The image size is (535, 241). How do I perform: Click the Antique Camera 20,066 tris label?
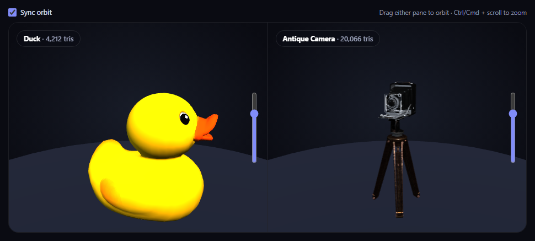pyautogui.click(x=328, y=39)
